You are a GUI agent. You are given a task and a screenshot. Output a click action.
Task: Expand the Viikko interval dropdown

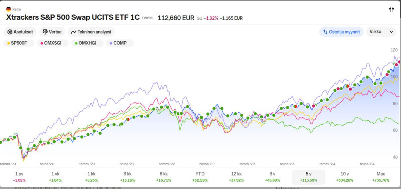coord(381,32)
